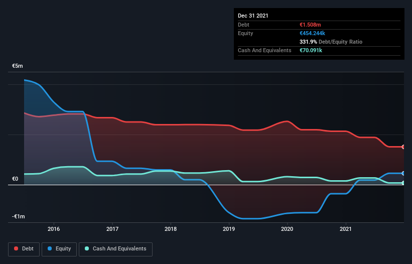This screenshot has width=412, height=264.
Task: Click Cash And Equivalents tooltip label
Action: tap(264, 50)
